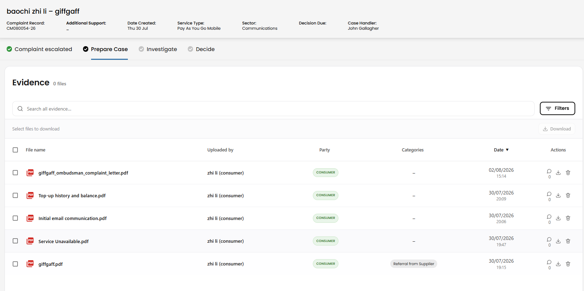Viewport: 584px width, 291px height.
Task: Open the Decide tab
Action: pos(201,49)
